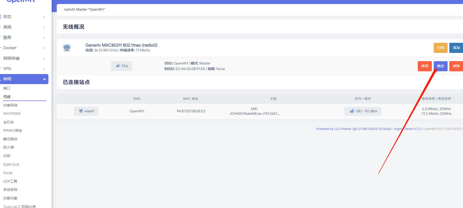Screen dimensions: 463x208
Task: Click the 74% signal strength badge
Action: tap(122, 66)
